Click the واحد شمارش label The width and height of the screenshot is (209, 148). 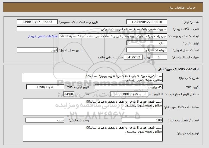79,121
